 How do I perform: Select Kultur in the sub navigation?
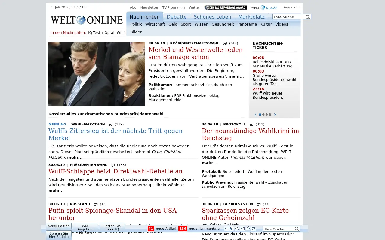click(x=266, y=24)
